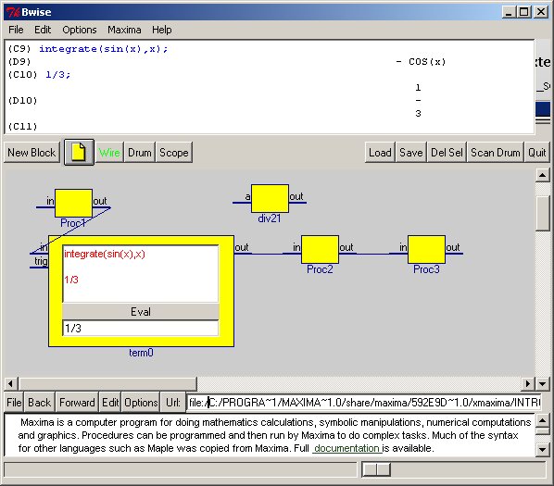Click Eval button in term0 block
Viewport: 554px width, 486px height.
[x=141, y=312]
